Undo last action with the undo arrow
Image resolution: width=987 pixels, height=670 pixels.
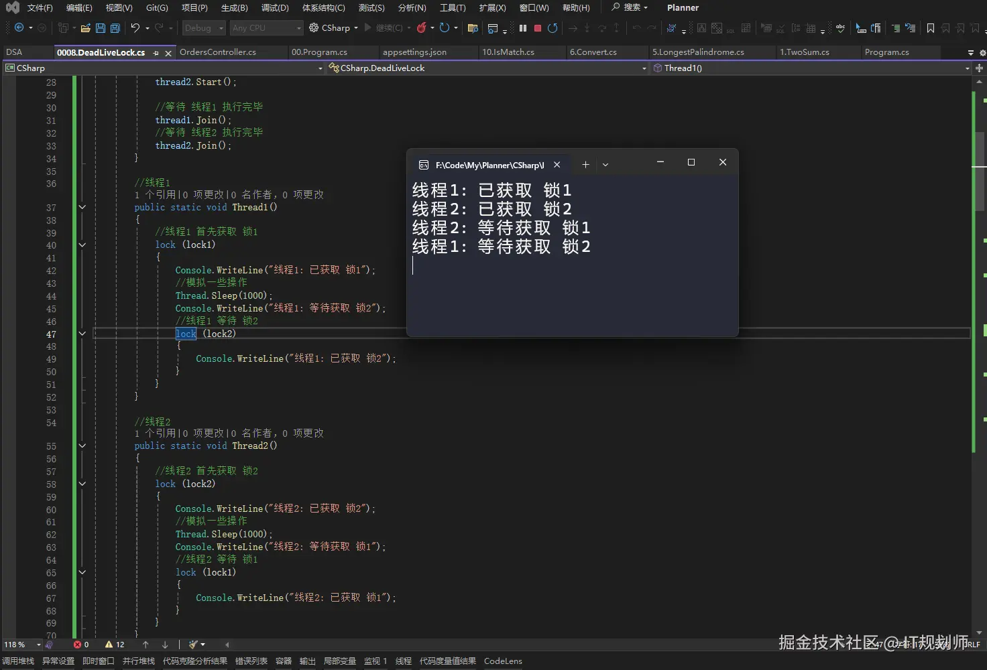coord(135,27)
